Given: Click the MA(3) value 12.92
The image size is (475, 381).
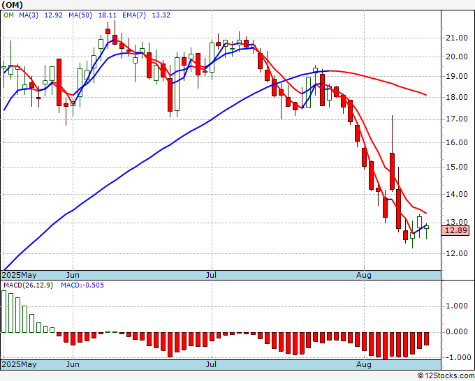Looking at the screenshot, I should coord(54,15).
